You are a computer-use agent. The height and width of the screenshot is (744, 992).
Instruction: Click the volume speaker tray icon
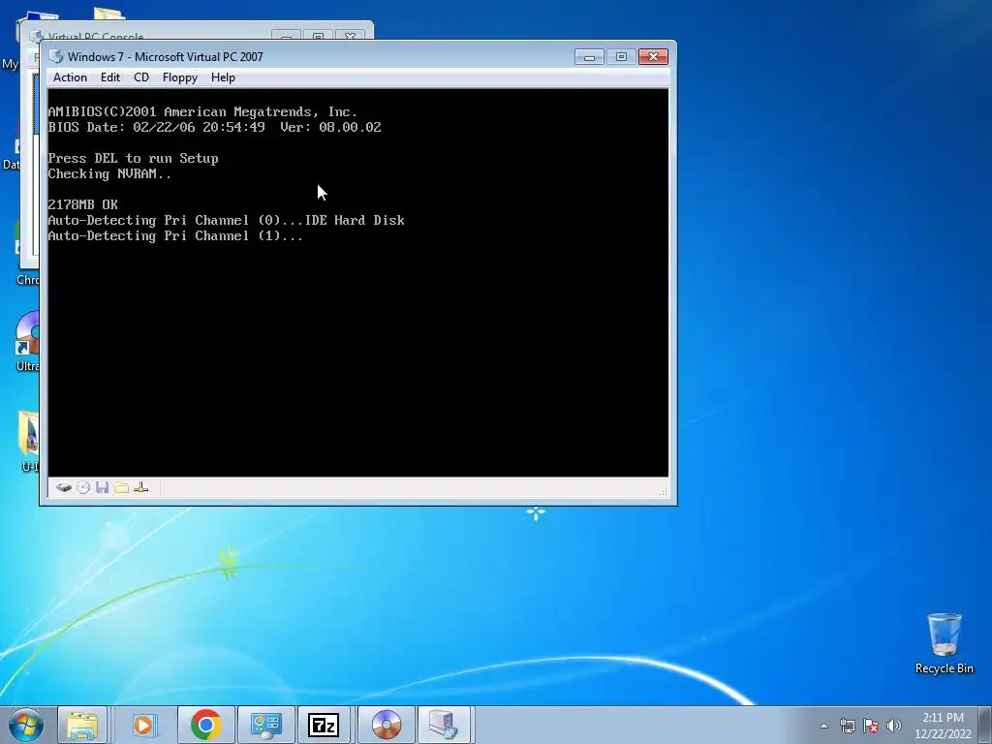pos(893,726)
